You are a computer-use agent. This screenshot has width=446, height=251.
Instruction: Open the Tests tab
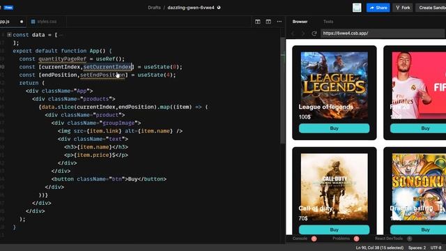coord(328,22)
